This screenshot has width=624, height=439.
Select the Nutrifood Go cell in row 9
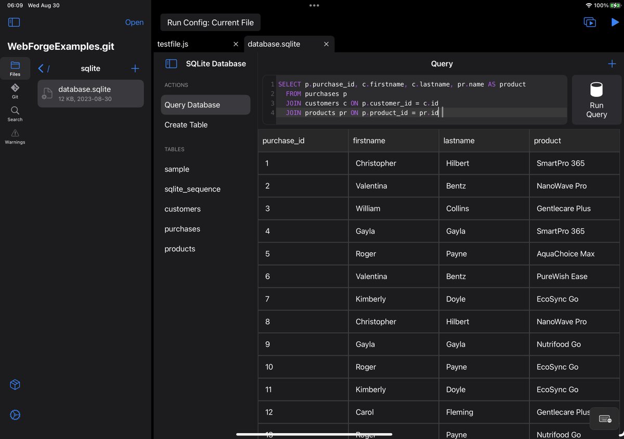(x=575, y=344)
